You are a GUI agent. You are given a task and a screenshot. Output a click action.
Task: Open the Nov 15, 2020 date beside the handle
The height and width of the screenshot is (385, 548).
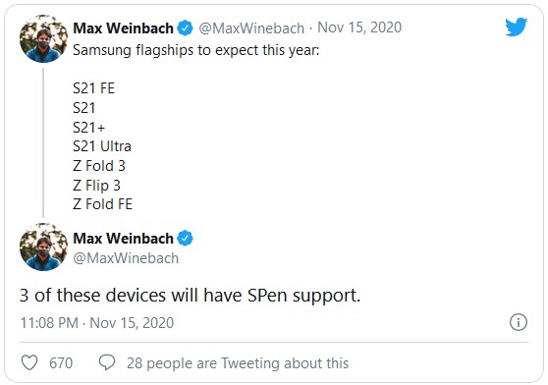[359, 27]
